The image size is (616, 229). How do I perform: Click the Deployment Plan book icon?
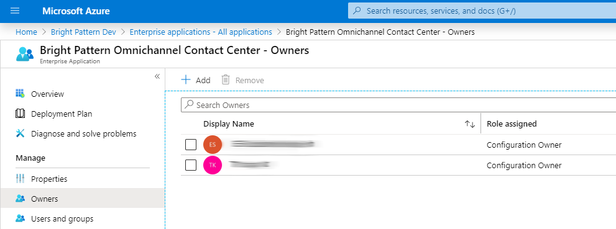coord(20,114)
